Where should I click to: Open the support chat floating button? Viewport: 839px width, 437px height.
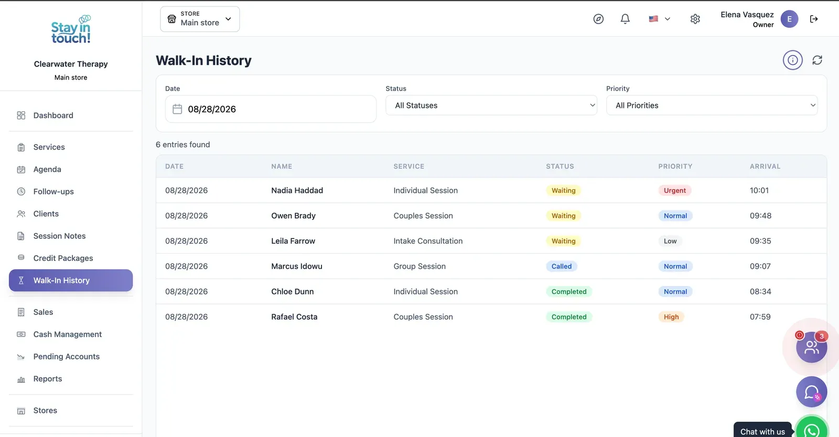pos(812,392)
